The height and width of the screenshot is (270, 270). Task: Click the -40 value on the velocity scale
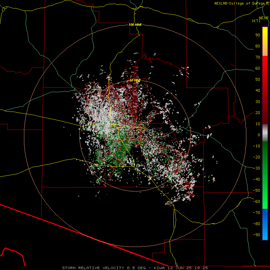click(256, 179)
